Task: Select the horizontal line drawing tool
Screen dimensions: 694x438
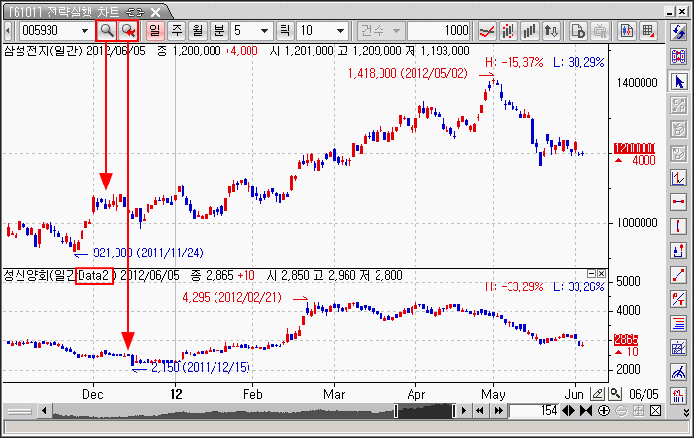Action: tap(679, 201)
